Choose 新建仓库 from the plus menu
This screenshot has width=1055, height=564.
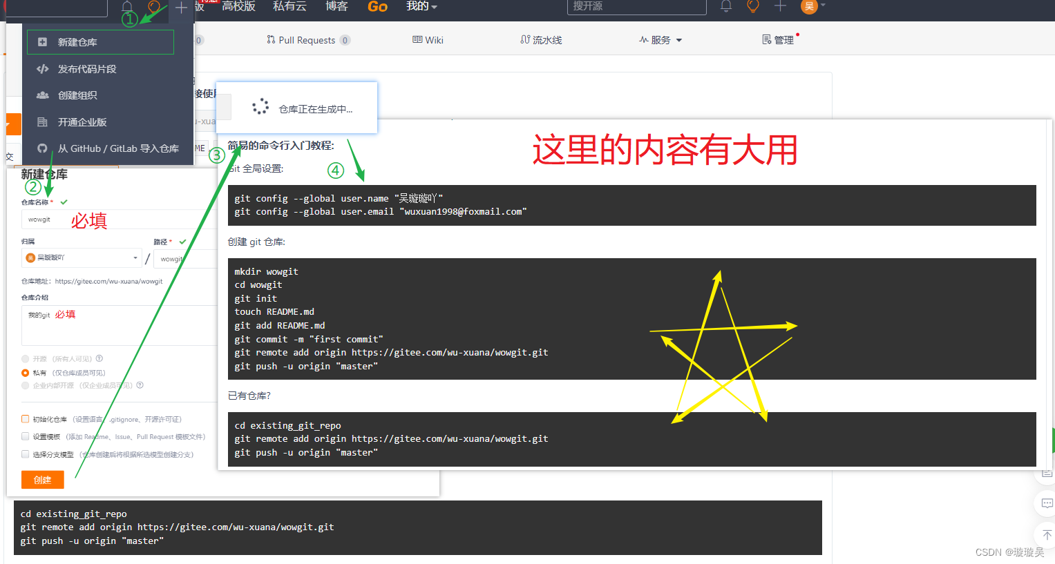[100, 42]
